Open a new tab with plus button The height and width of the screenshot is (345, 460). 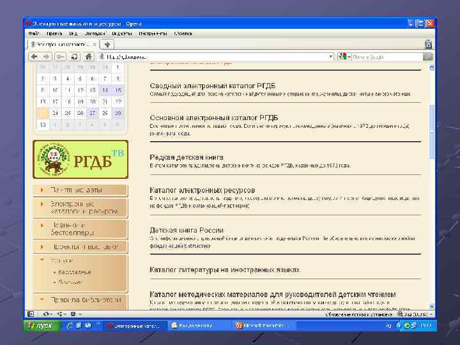[x=107, y=45]
